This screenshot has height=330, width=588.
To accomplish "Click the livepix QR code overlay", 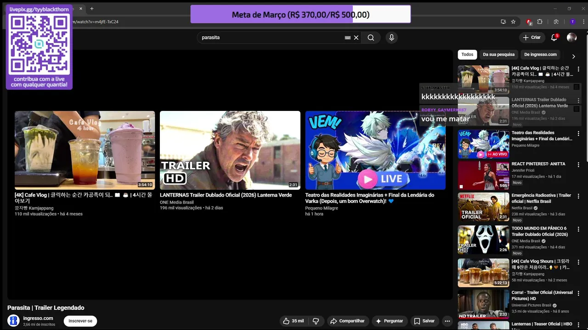I will click(x=39, y=44).
